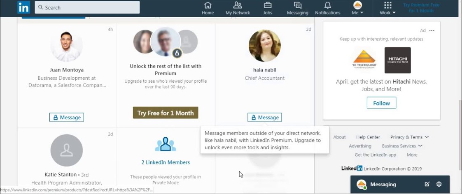This screenshot has width=462, height=194.
Task: Expand Privacy & Terms dropdown
Action: tap(410, 137)
